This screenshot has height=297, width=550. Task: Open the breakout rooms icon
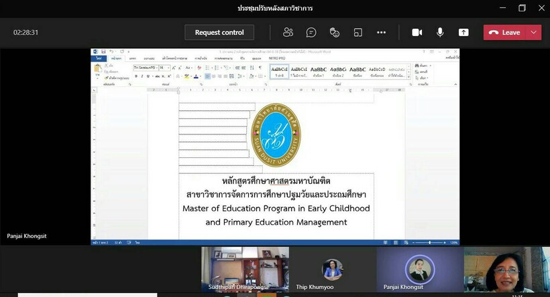(358, 32)
